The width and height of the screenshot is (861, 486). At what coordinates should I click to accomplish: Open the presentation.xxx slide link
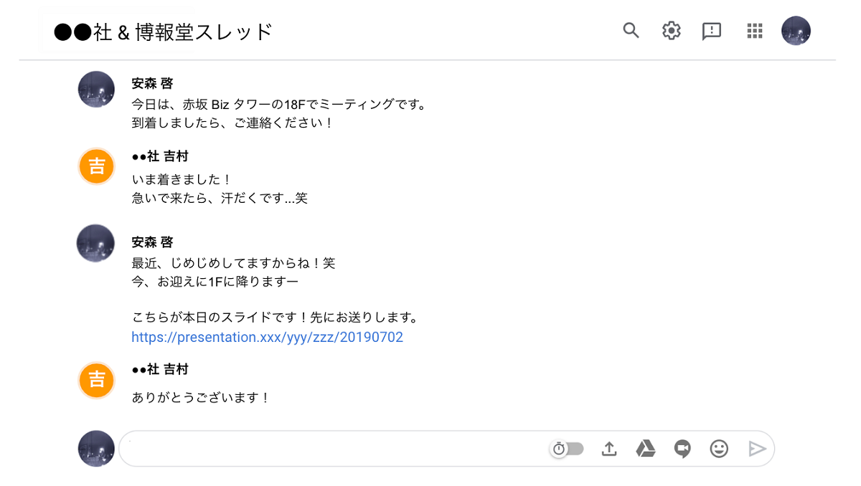click(x=267, y=337)
